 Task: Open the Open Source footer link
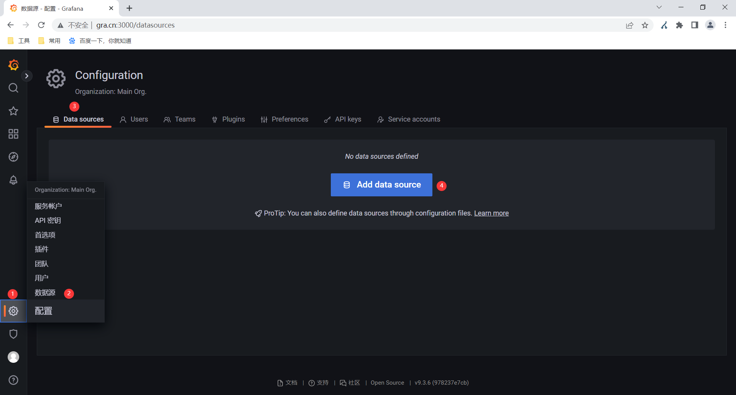coord(387,383)
